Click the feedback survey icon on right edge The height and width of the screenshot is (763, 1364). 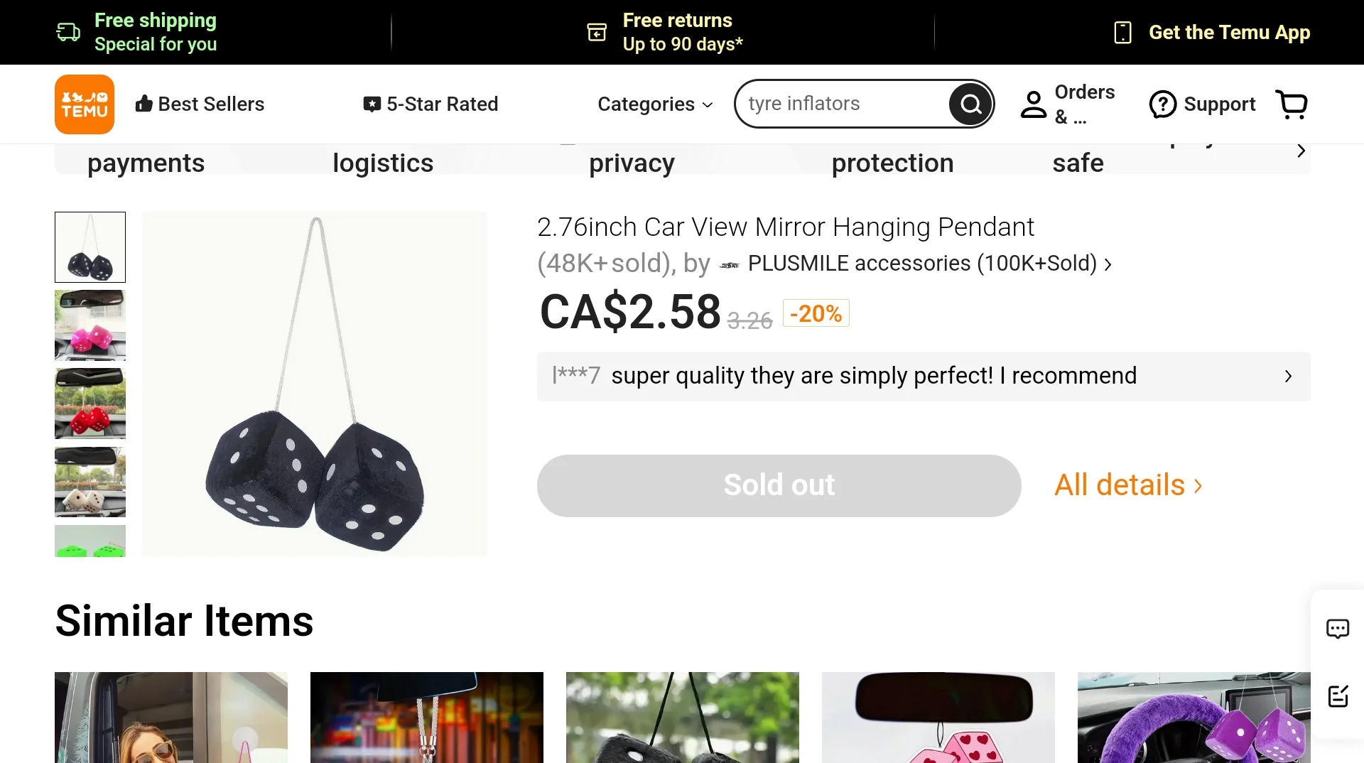tap(1338, 696)
